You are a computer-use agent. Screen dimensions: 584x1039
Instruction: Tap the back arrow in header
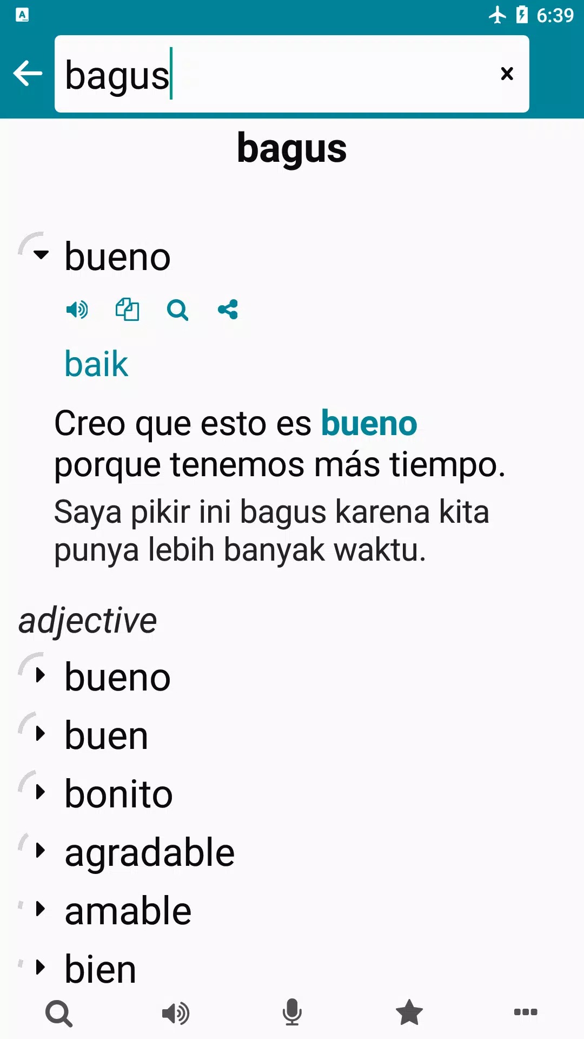click(x=28, y=74)
